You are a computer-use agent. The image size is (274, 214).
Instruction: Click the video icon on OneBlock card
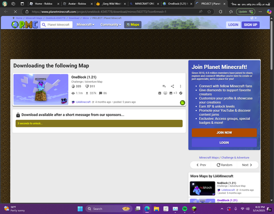165,93
